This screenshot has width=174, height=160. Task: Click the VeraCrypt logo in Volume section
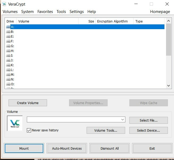pos(15,123)
